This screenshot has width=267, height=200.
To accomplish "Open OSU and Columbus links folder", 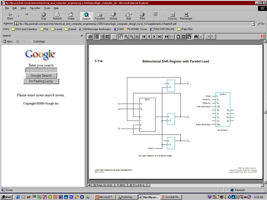I will pyautogui.click(x=24, y=29).
